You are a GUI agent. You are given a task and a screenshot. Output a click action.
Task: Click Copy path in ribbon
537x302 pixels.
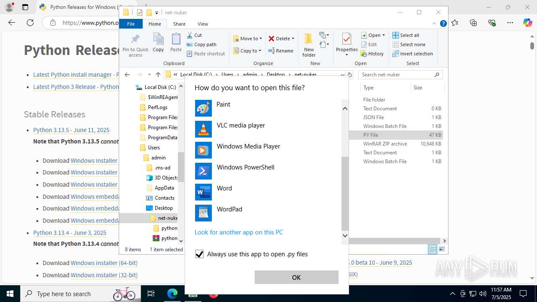coord(201,44)
